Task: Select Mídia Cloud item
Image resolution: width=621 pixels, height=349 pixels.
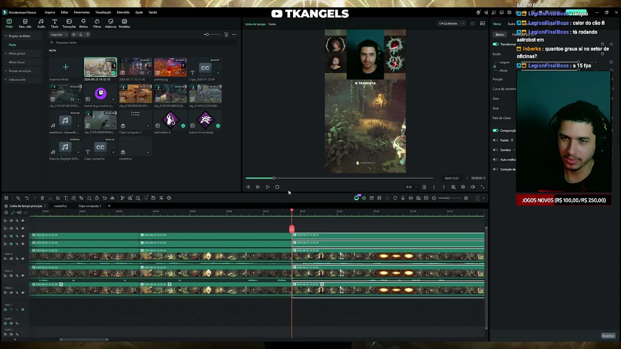Action: (16, 62)
